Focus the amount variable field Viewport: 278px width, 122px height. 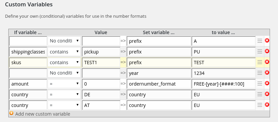point(28,84)
